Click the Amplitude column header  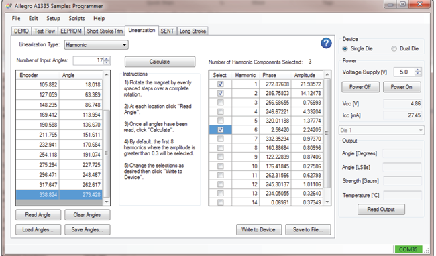[307, 75]
